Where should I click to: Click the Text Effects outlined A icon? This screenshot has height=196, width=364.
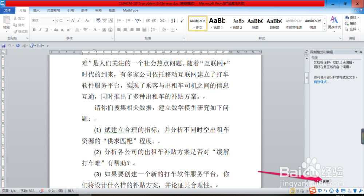(77, 30)
